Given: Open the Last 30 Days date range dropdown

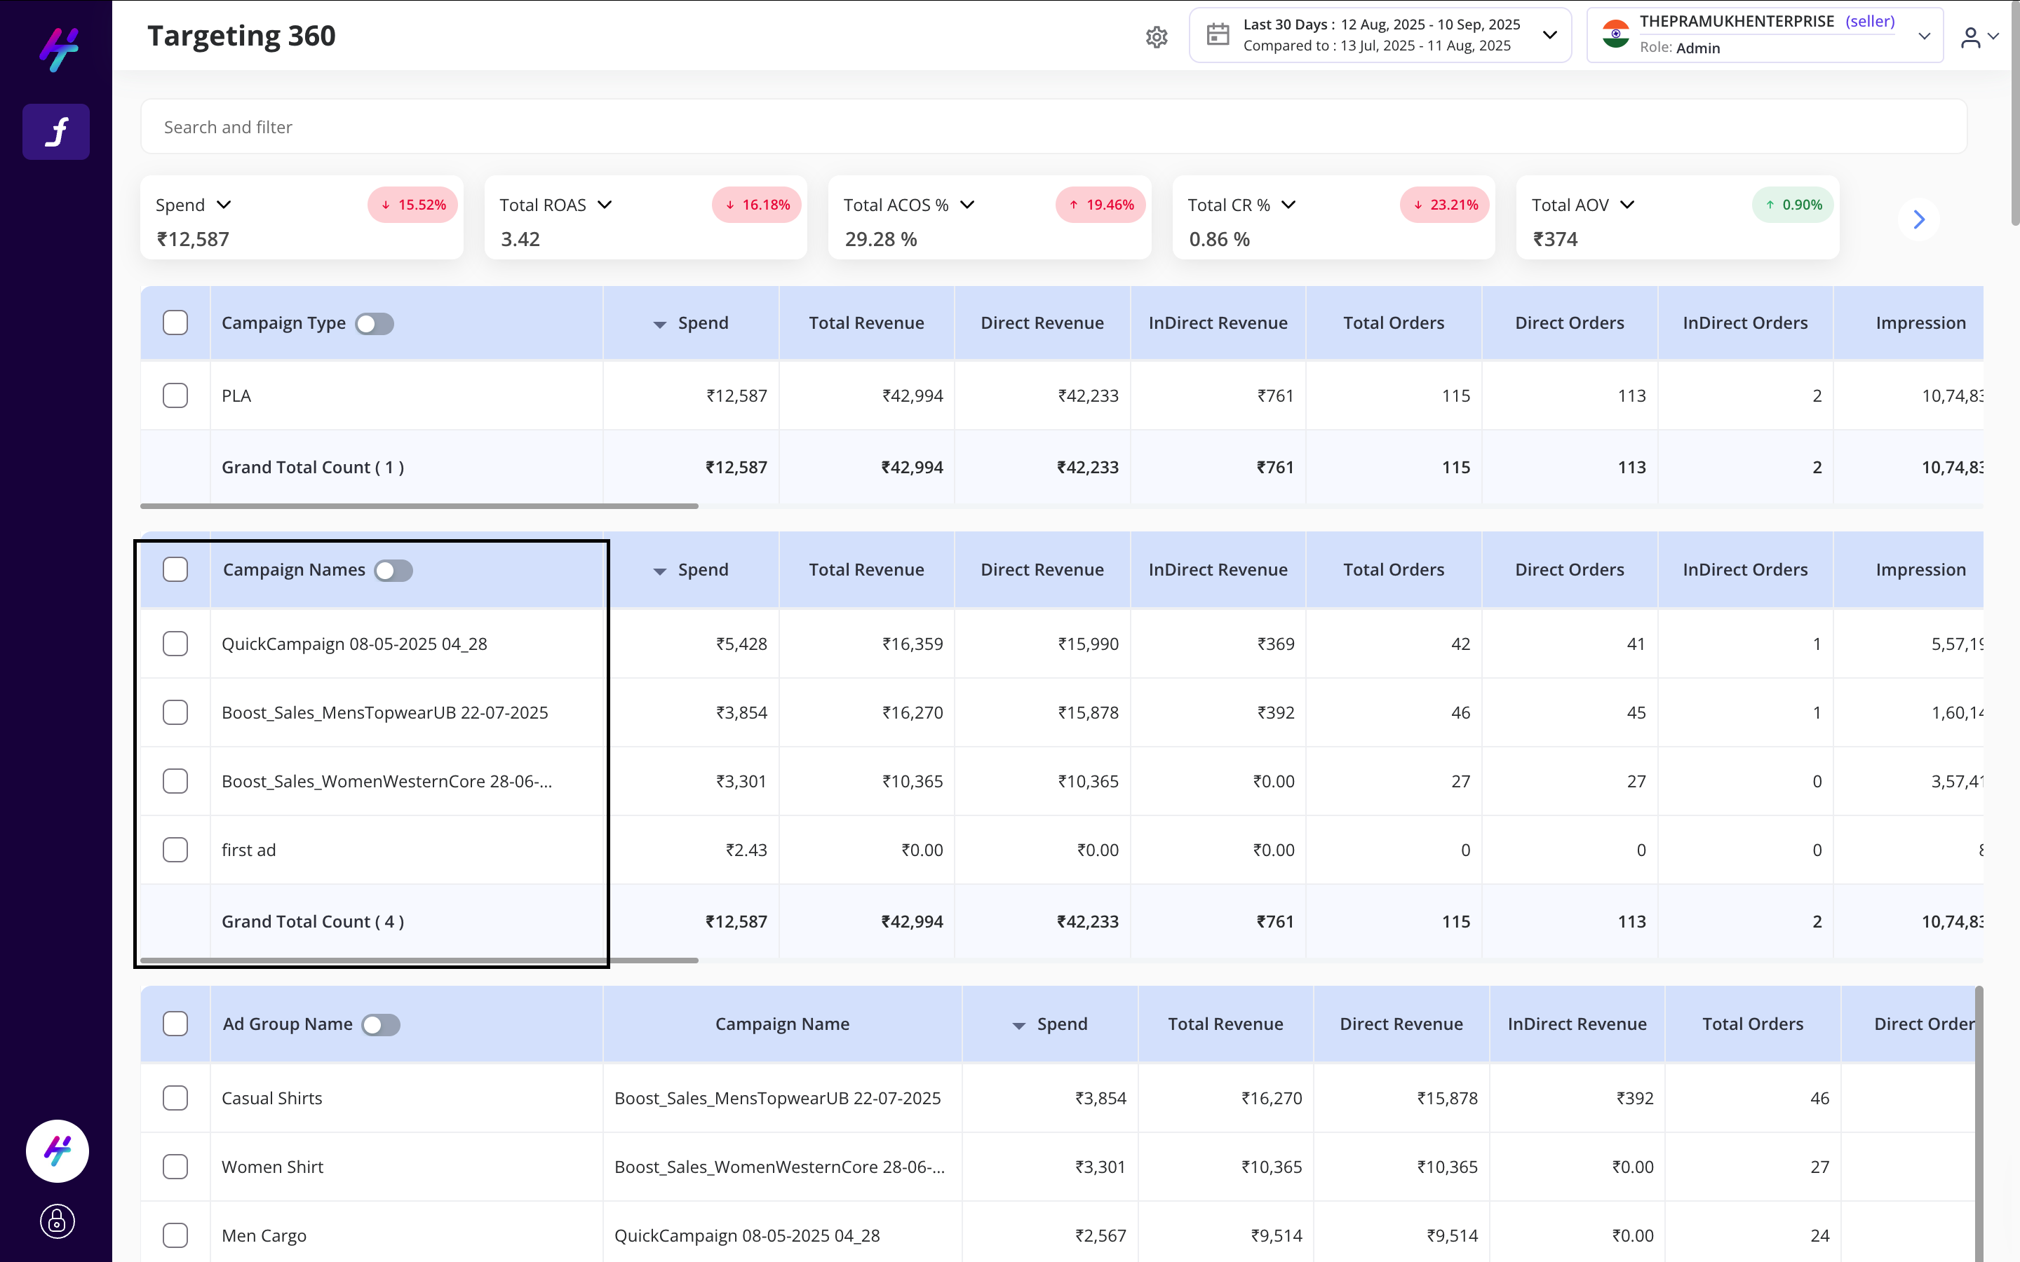Looking at the screenshot, I should click(x=1549, y=35).
